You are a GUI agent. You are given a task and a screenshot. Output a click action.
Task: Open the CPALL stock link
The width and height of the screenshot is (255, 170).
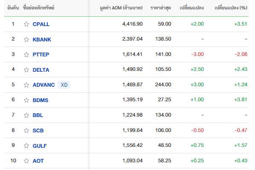coord(41,24)
